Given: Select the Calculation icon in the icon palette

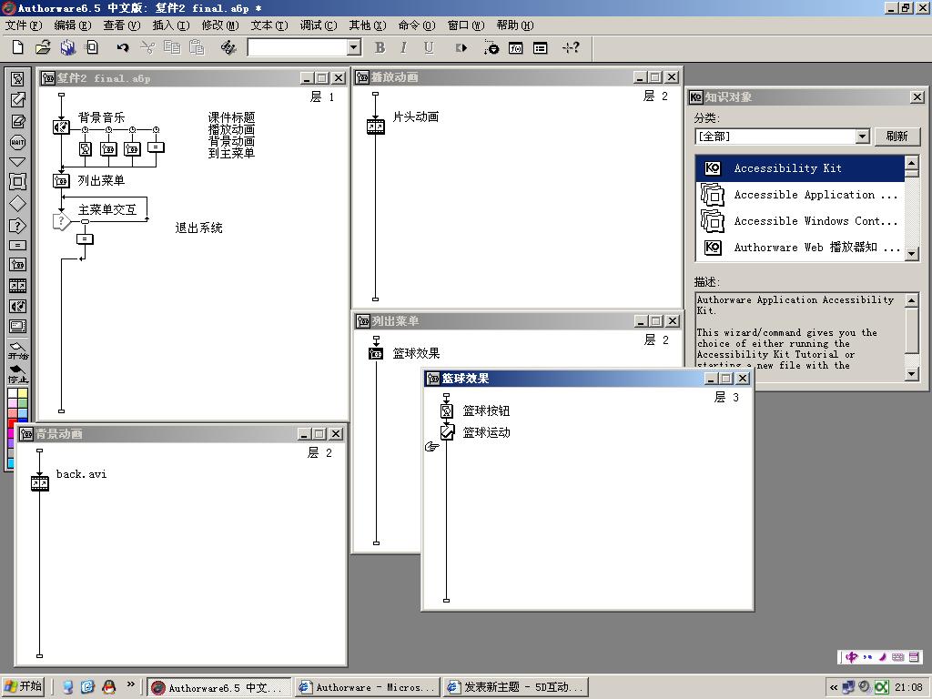Looking at the screenshot, I should pos(18,246).
